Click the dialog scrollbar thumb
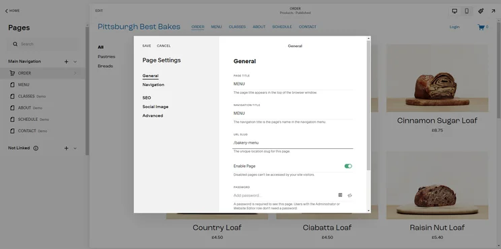The height and width of the screenshot is (249, 501). click(369, 105)
